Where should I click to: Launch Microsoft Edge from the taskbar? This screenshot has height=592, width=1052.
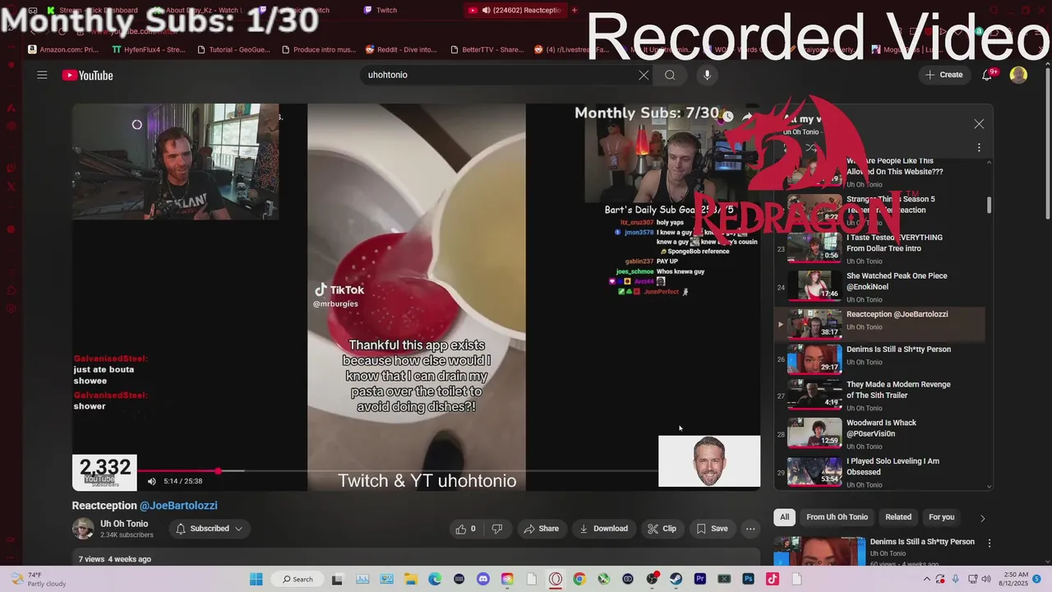coord(434,579)
